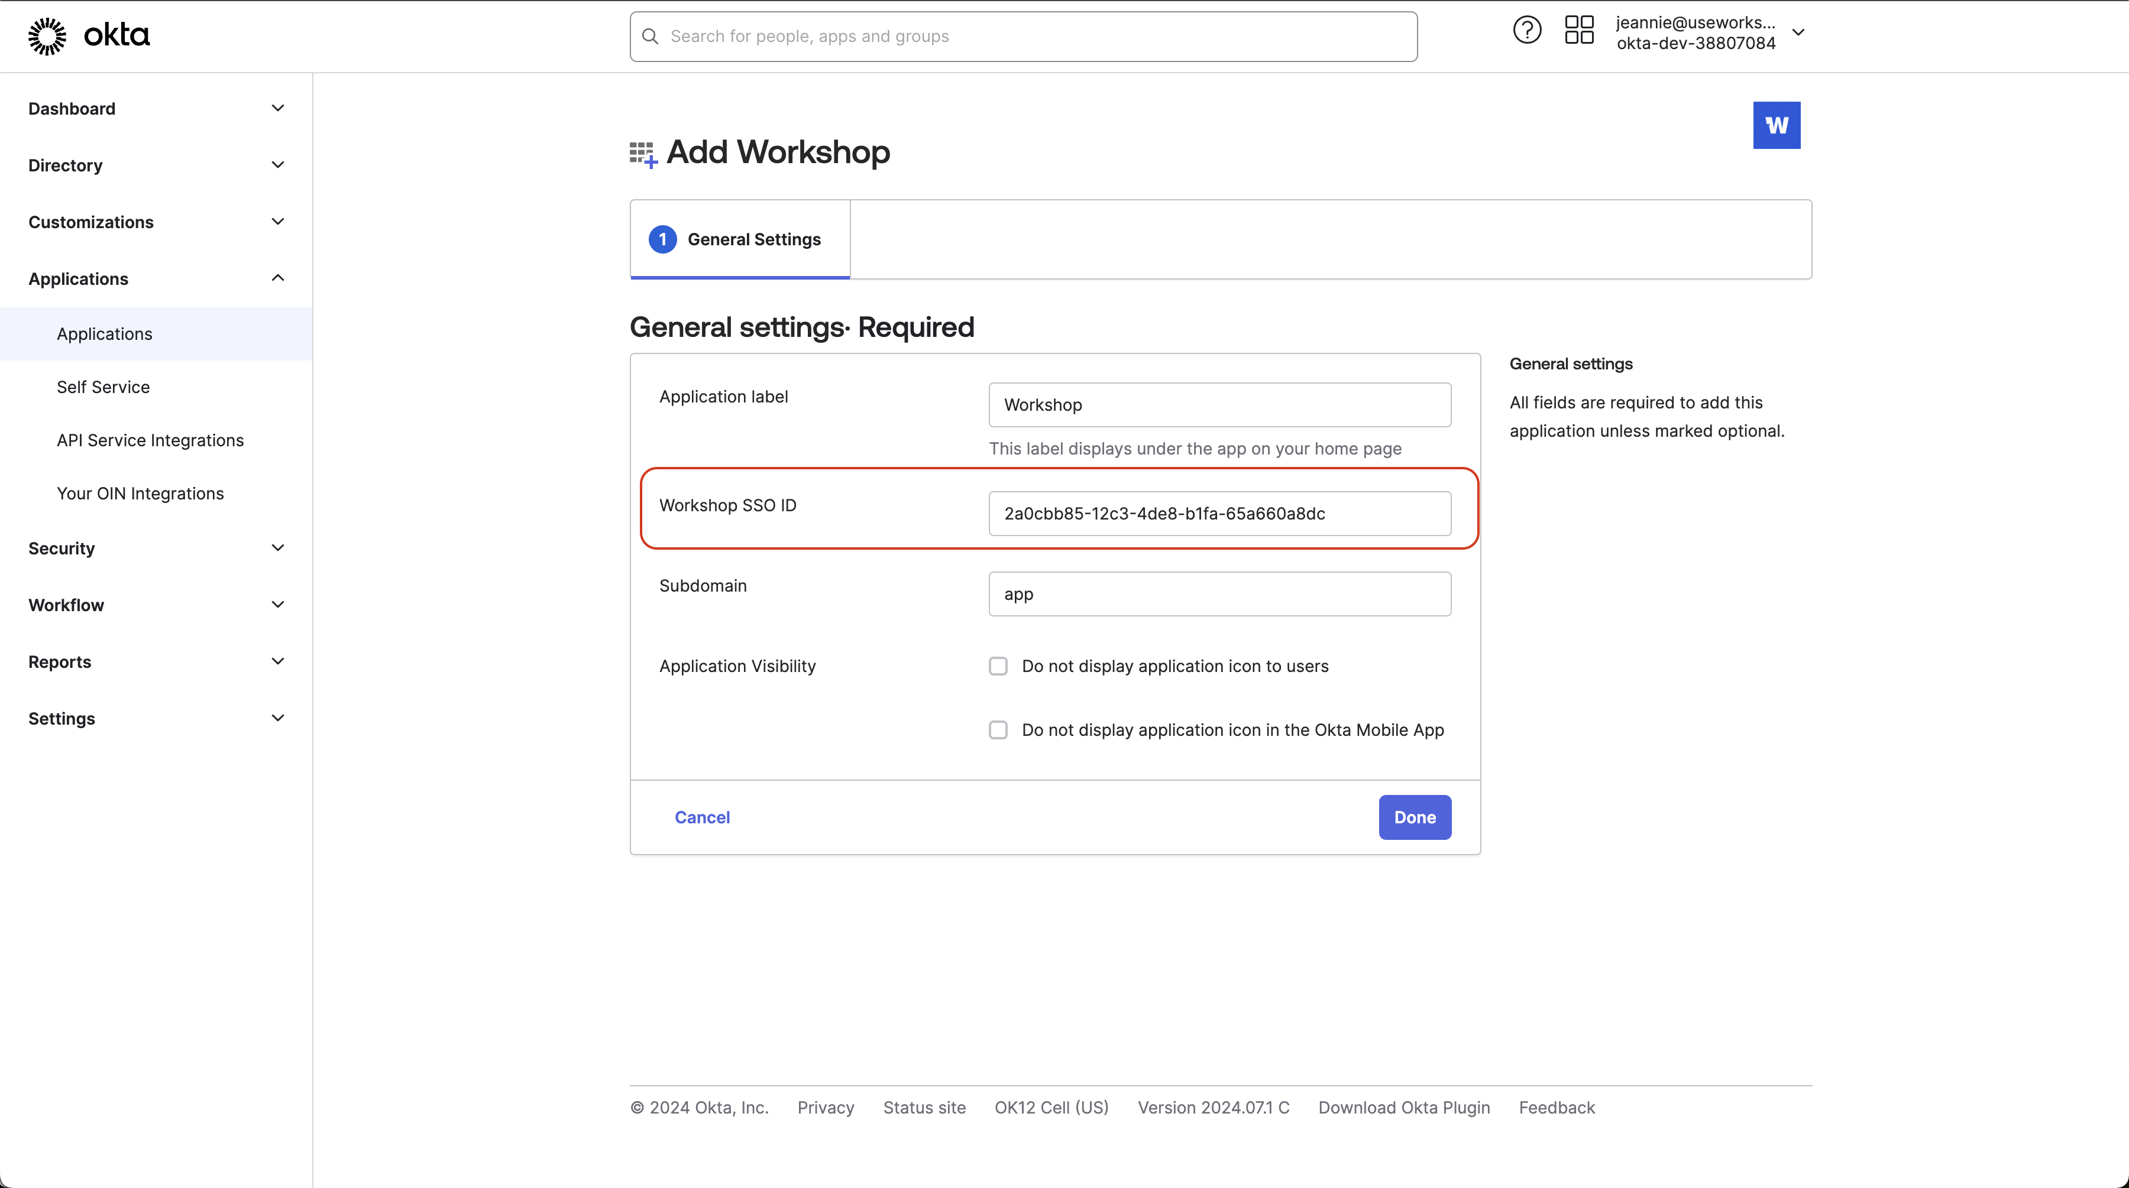Screen dimensions: 2129x1188
Task: Open Self Service in sidebar
Action: pos(103,388)
